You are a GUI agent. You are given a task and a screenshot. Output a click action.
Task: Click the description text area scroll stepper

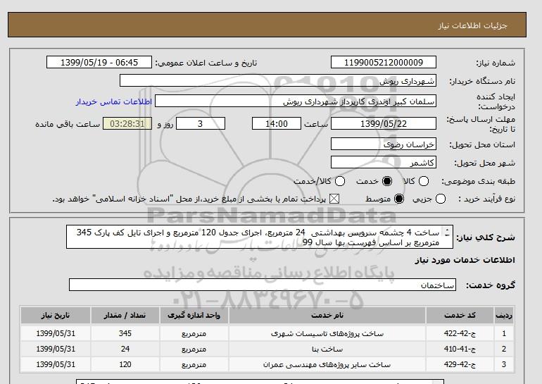pyautogui.click(x=447, y=232)
